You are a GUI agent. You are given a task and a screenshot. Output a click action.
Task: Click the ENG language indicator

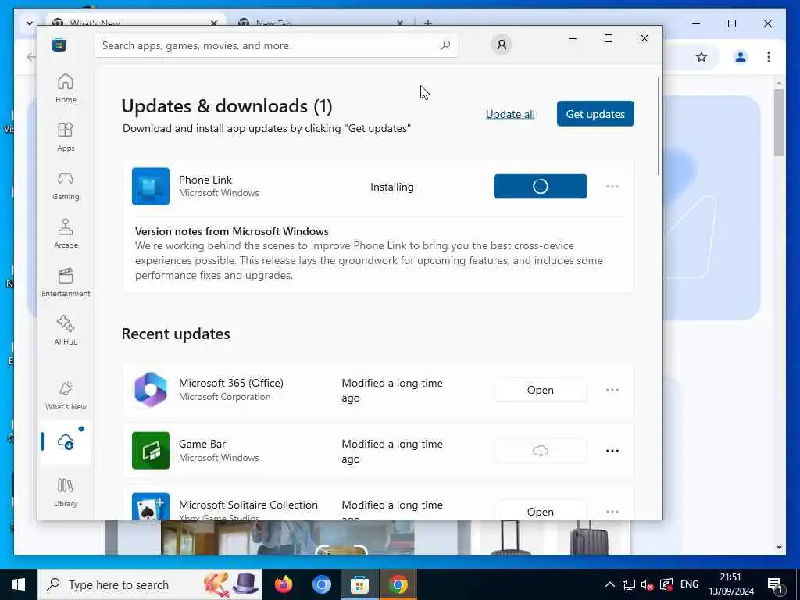tap(689, 584)
